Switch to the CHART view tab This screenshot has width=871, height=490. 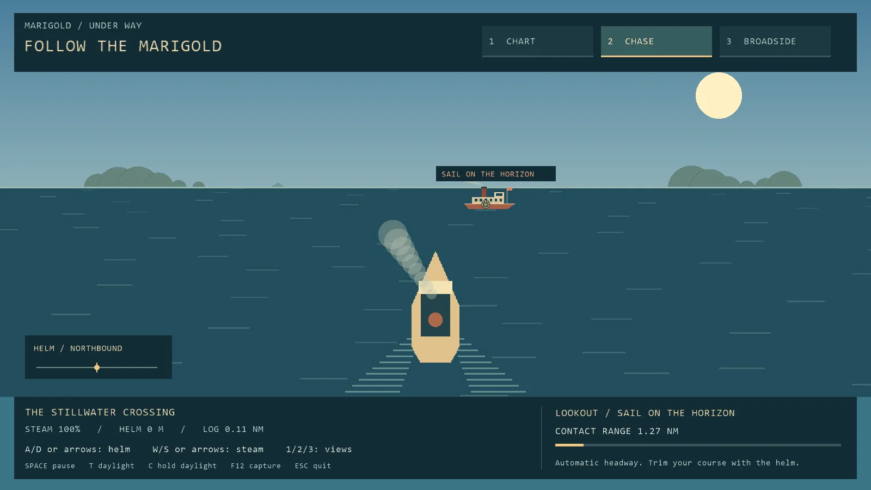click(x=537, y=41)
